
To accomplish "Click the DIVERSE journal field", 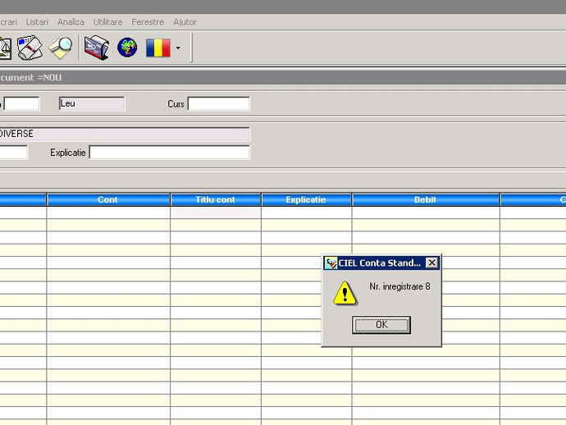I will coord(125,134).
